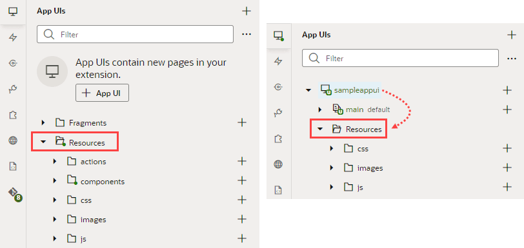Click plug icon in sampleappui panel sidebar

(x=278, y=113)
